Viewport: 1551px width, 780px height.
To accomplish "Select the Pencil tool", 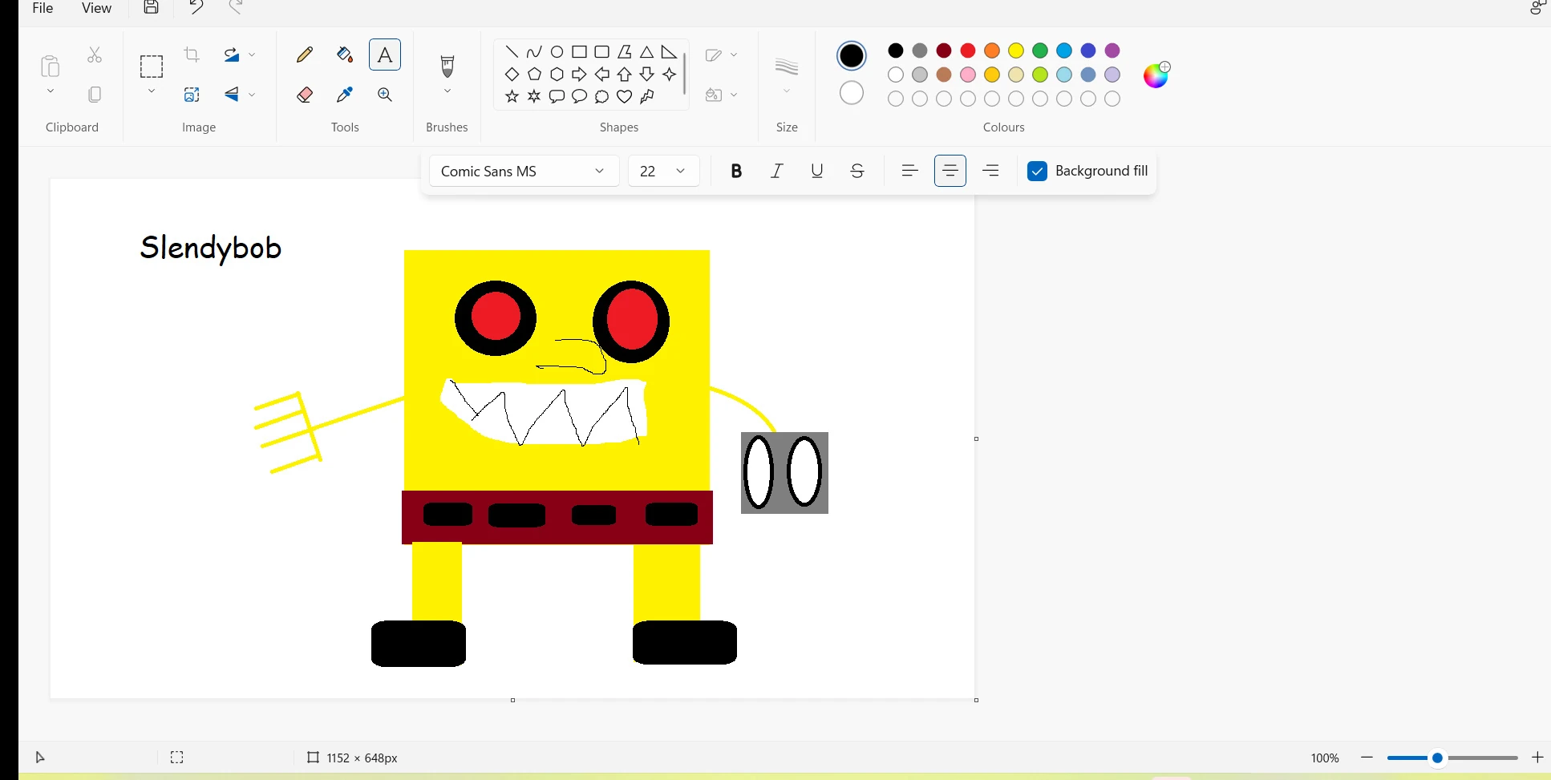I will click(x=305, y=55).
